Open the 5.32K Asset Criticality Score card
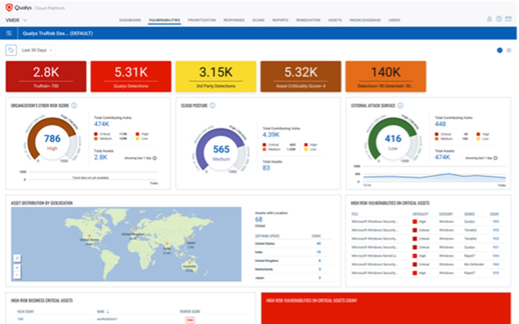Image resolution: width=519 pixels, height=324 pixels. [301, 76]
